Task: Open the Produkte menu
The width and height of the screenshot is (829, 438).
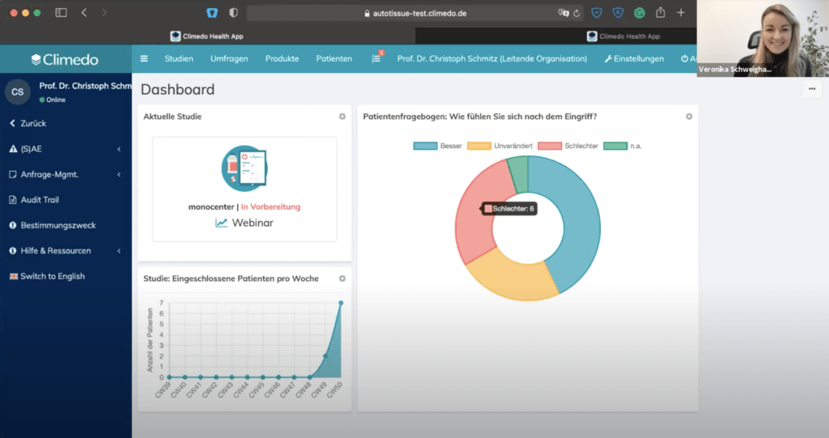Action: click(282, 59)
